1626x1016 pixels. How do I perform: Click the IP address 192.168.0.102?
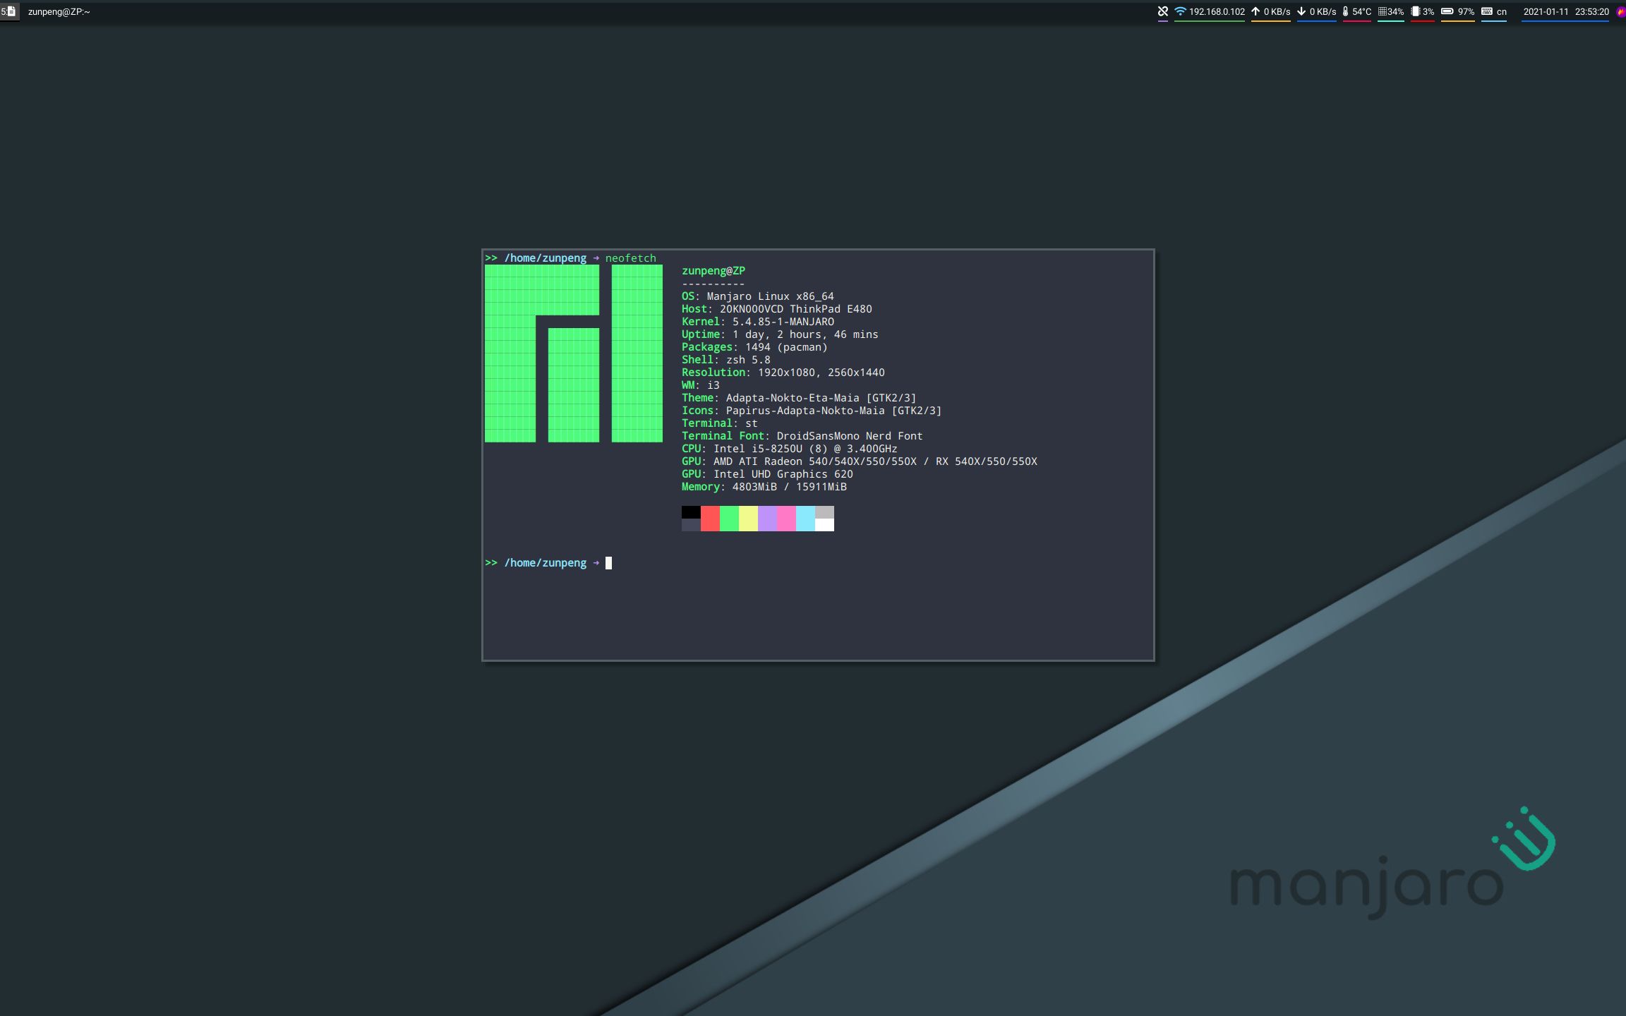click(x=1217, y=12)
